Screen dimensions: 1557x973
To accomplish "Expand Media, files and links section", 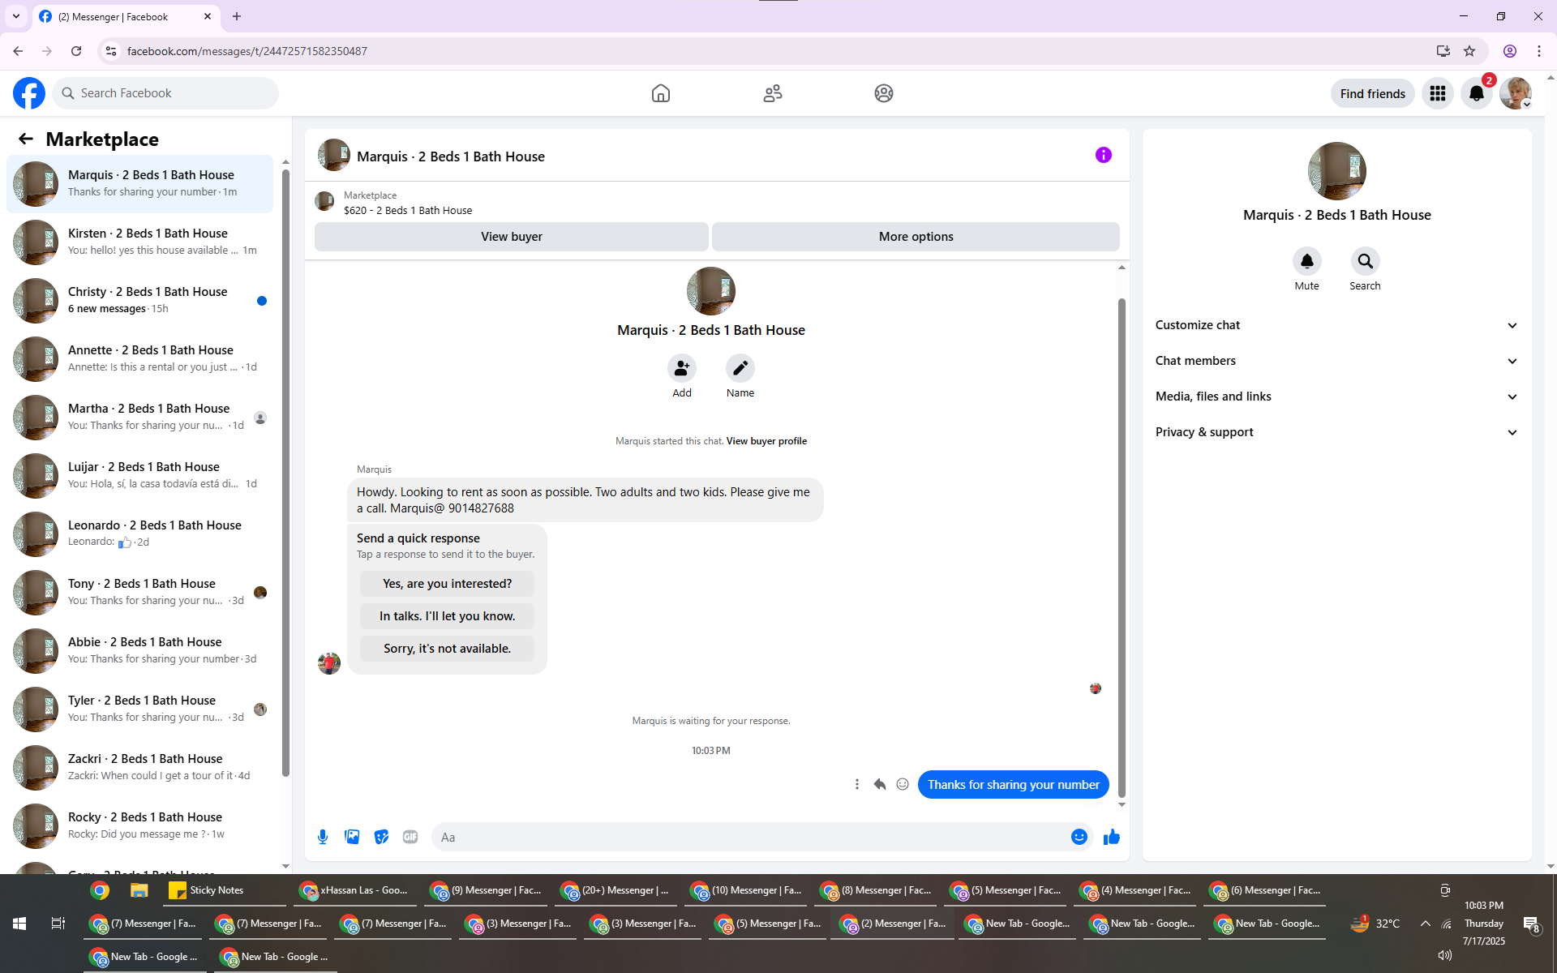I will [1337, 396].
